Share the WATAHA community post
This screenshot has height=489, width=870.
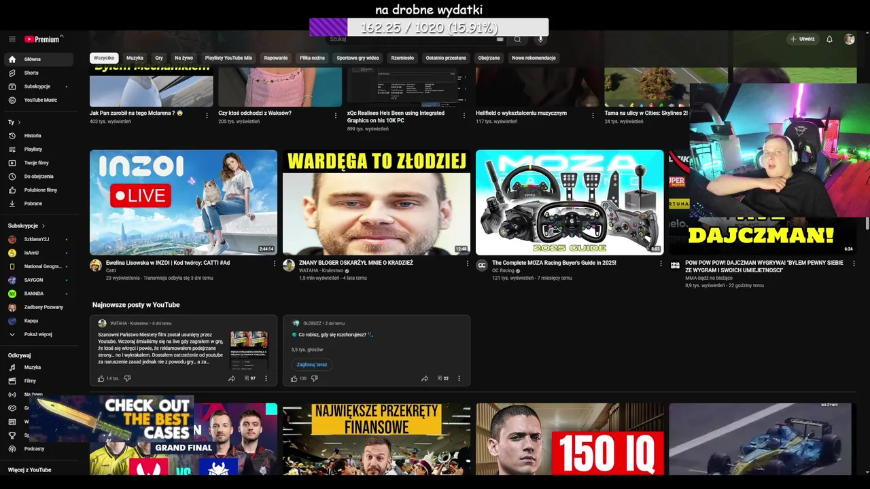point(232,378)
